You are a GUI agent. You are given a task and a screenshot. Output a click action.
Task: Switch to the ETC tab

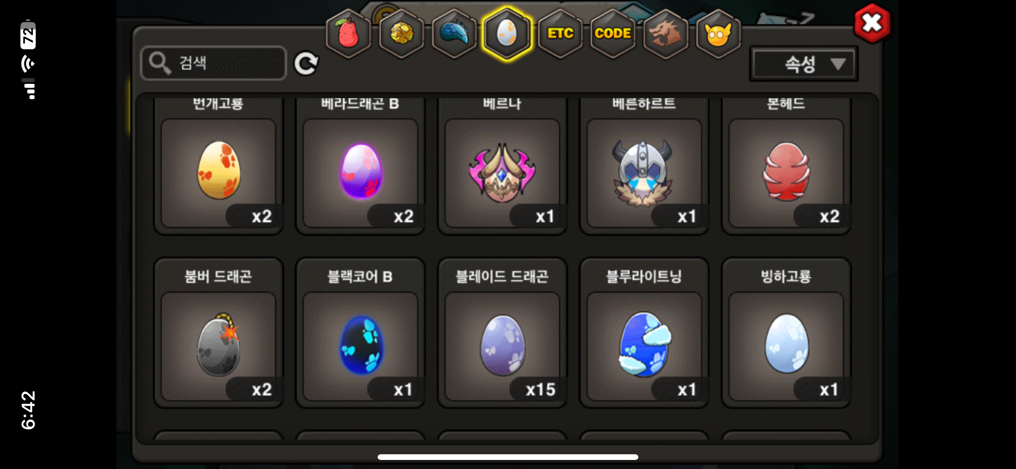point(560,34)
